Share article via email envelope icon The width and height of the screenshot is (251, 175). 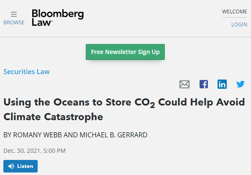pos(184,84)
